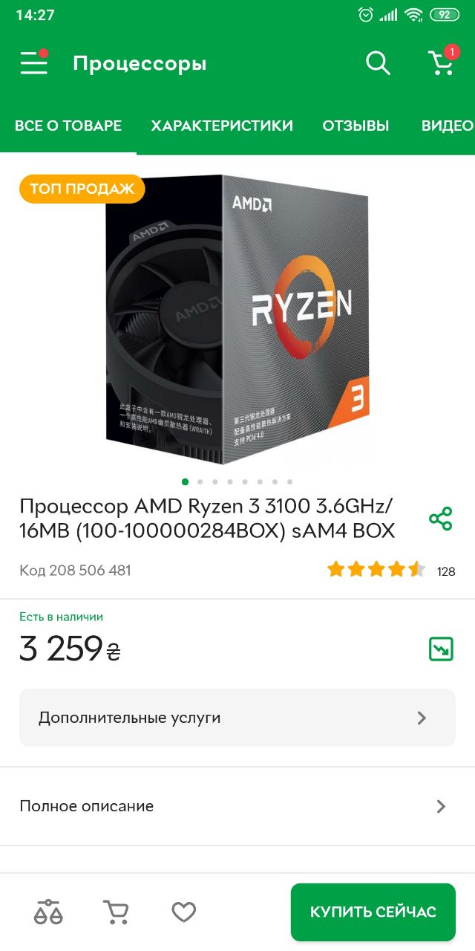Add product to comparison scales
The height and width of the screenshot is (951, 475).
49,912
